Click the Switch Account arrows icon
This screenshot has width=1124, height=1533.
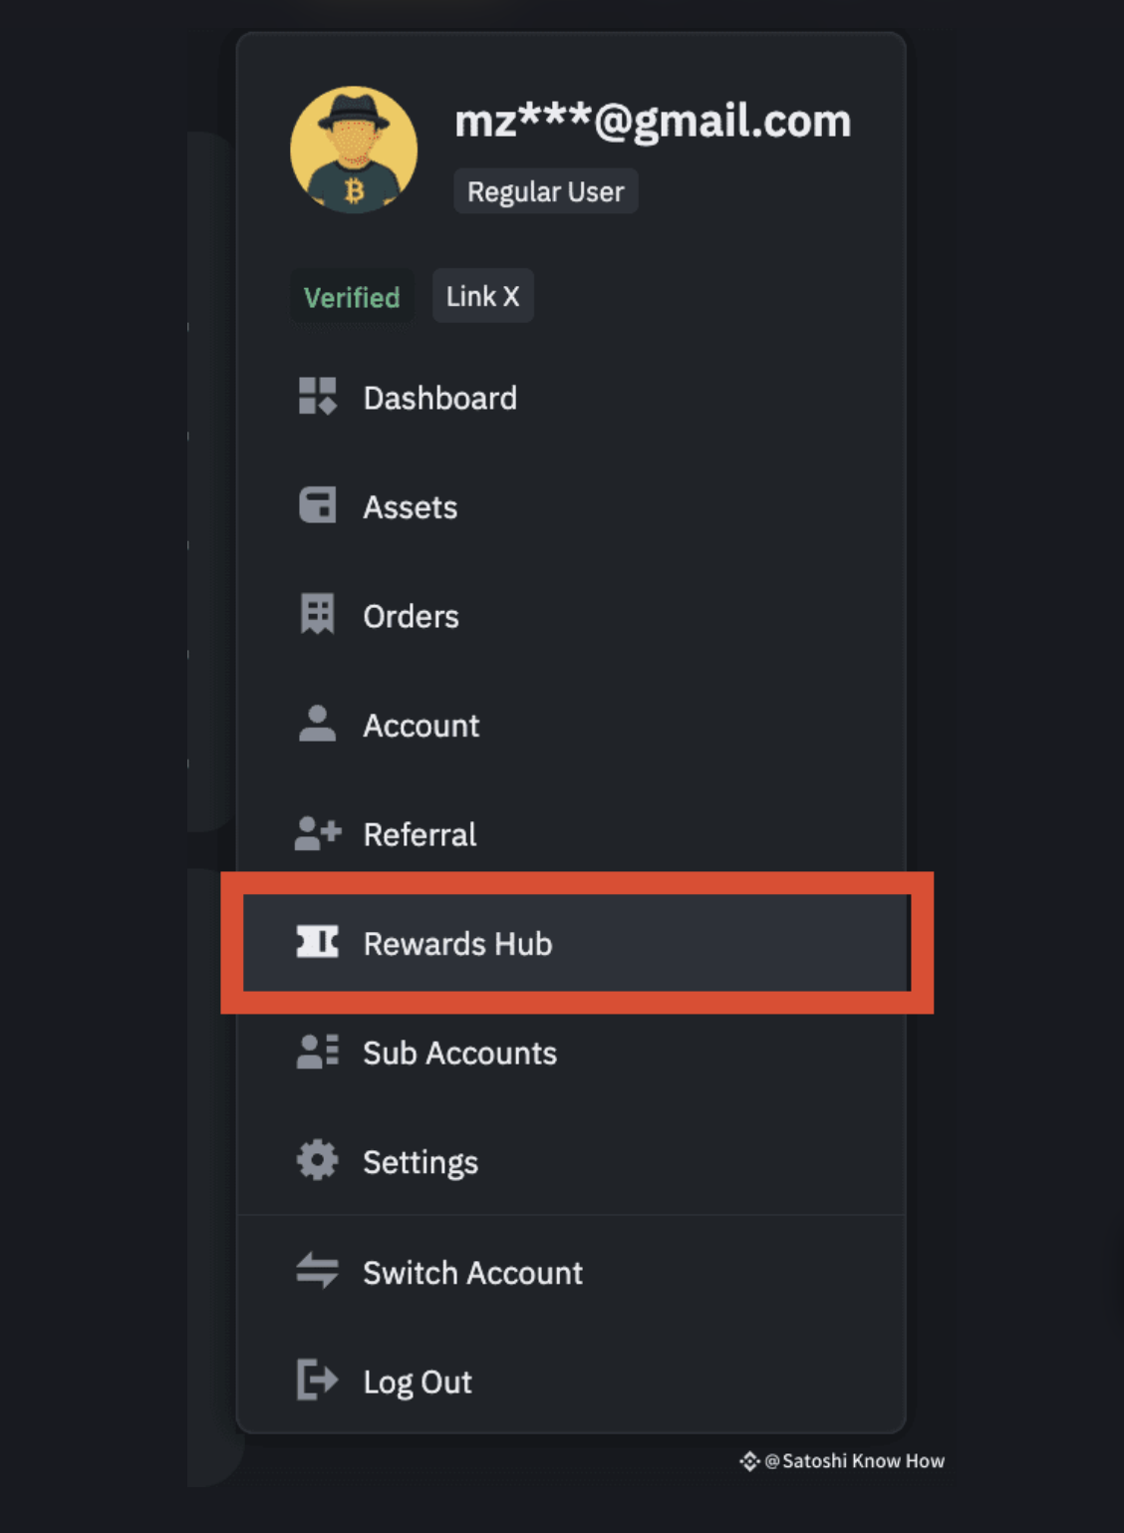point(317,1271)
